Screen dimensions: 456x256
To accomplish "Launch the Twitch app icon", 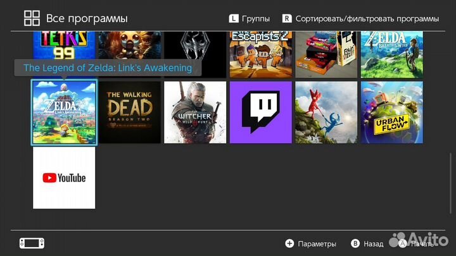I will coord(261,113).
